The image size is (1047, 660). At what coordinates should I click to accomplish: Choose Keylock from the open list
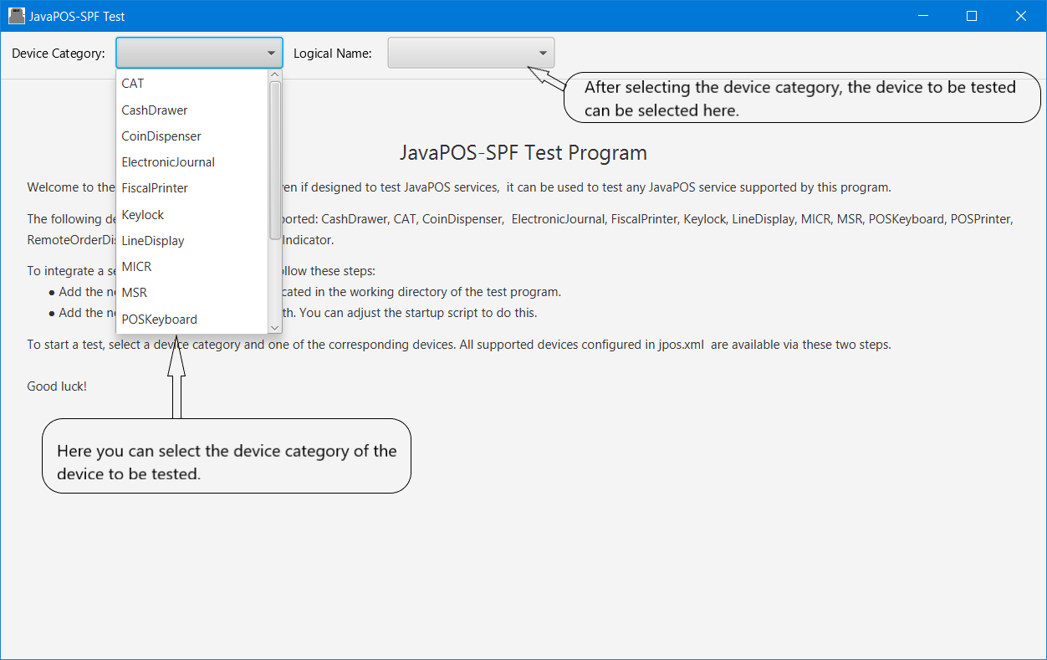click(143, 215)
